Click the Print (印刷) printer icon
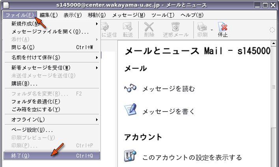This screenshot has height=167, width=279. pyautogui.click(x=202, y=27)
